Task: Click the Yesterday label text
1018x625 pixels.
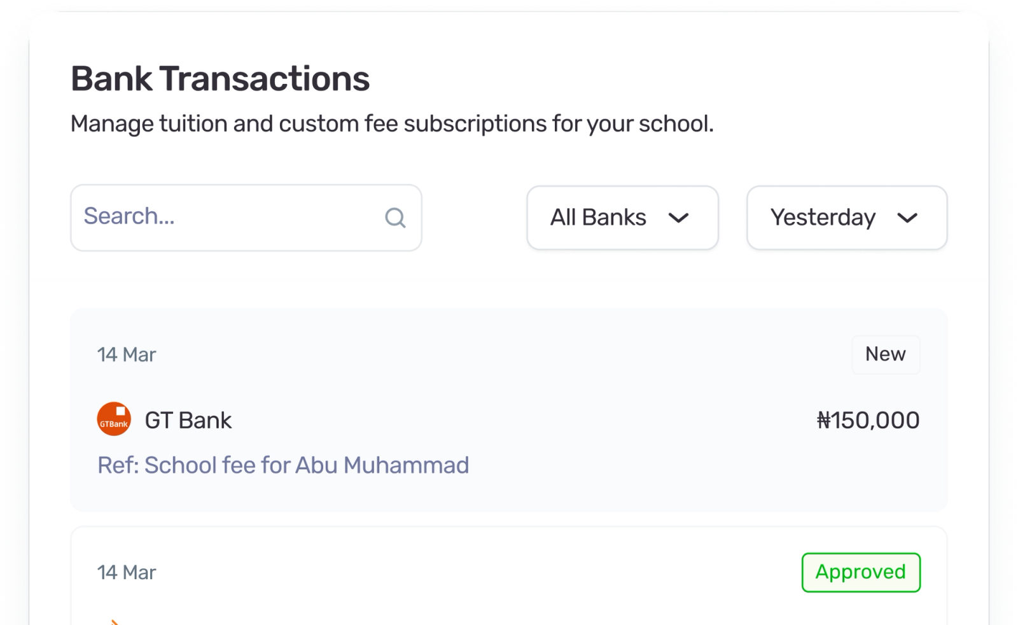Action: 823,218
